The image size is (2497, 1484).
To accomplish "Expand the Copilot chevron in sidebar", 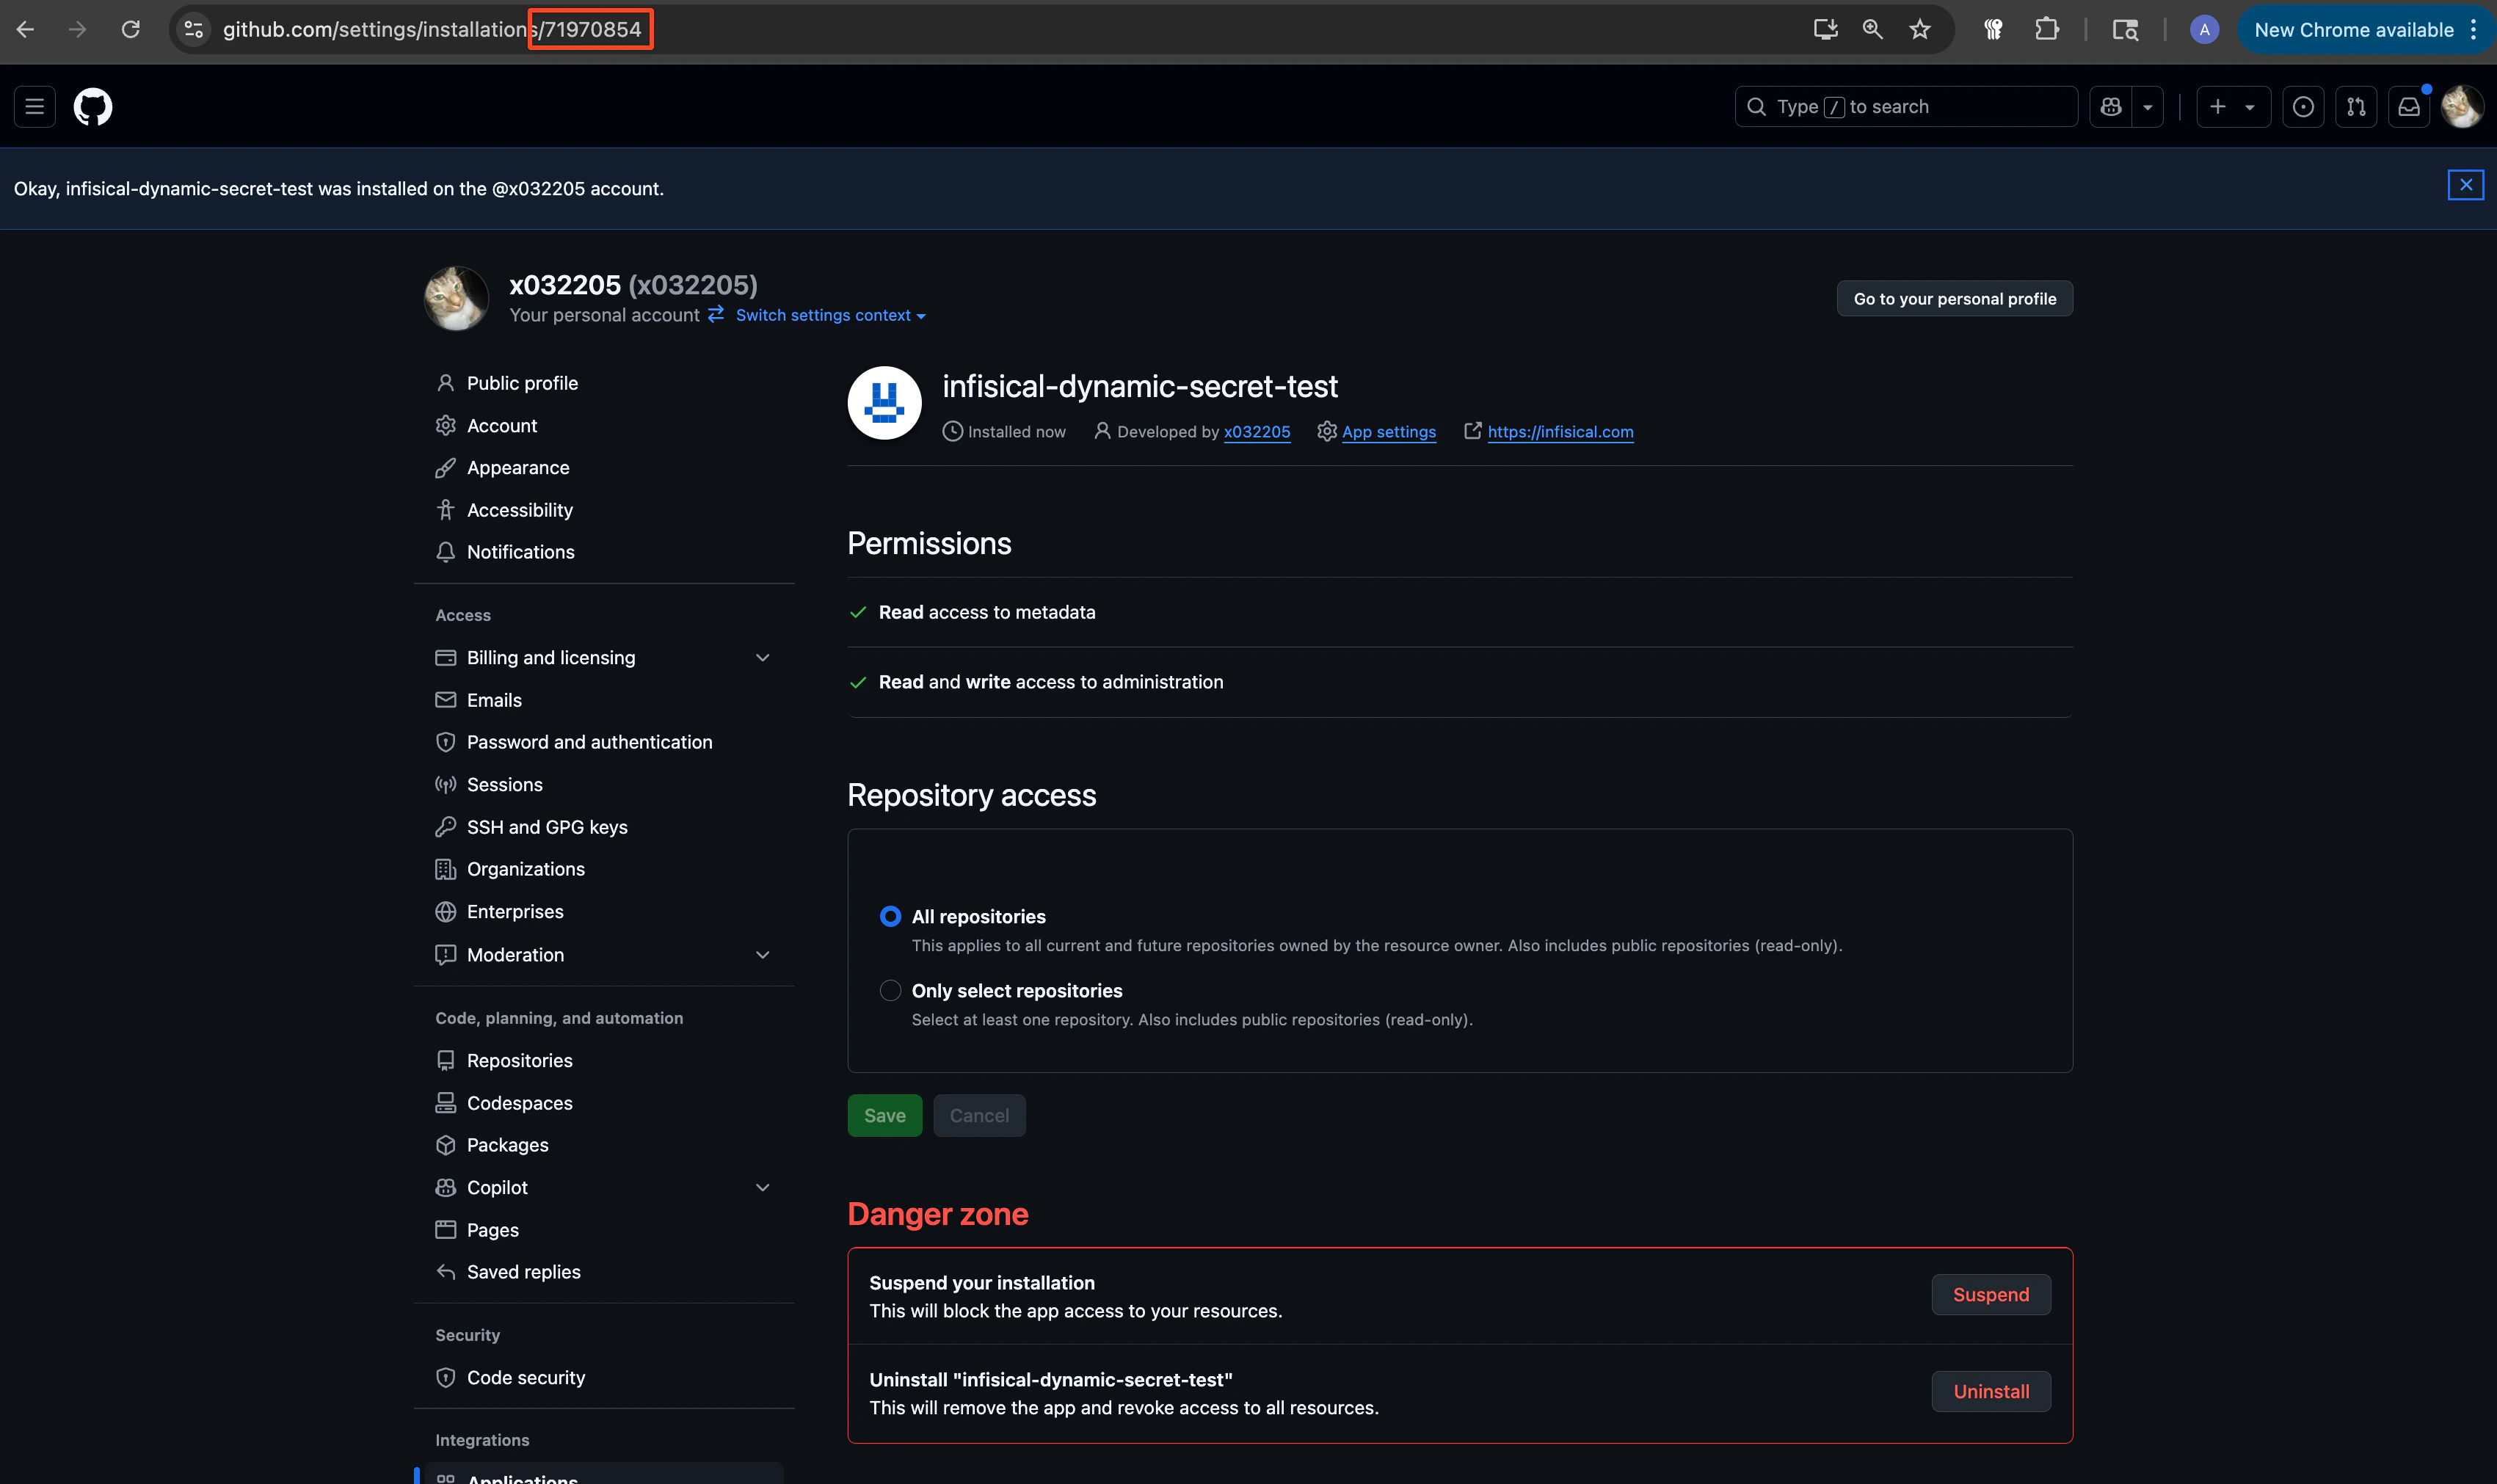I will pyautogui.click(x=763, y=1188).
